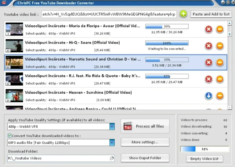The height and width of the screenshot is (167, 235).
Task: Start download of Heaven Sunshine video
Action: 209,96
